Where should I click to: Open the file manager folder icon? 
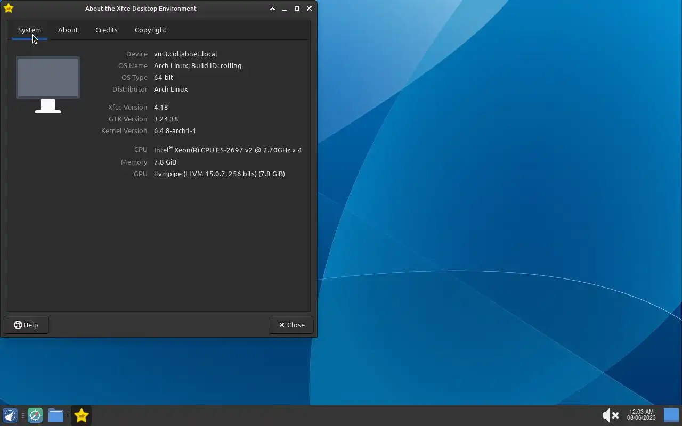[x=56, y=415]
